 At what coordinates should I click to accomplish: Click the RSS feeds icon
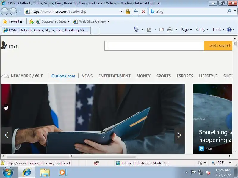click(149, 30)
